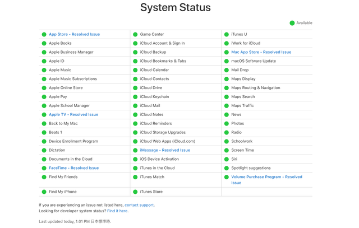Click 'iCloud Reminders' entry

click(156, 123)
